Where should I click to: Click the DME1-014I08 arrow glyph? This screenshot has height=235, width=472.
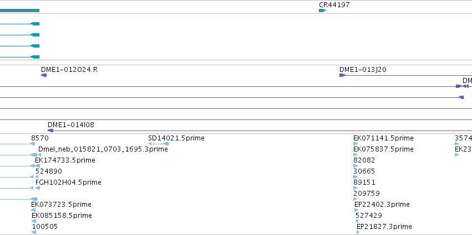click(50, 130)
